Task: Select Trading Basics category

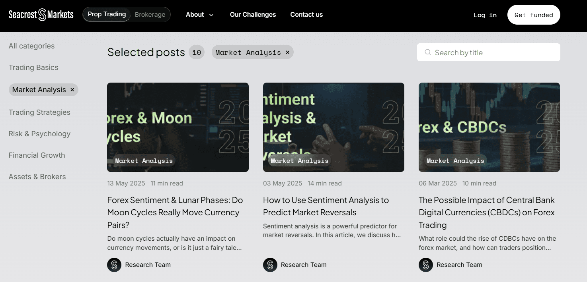Action: point(33,68)
